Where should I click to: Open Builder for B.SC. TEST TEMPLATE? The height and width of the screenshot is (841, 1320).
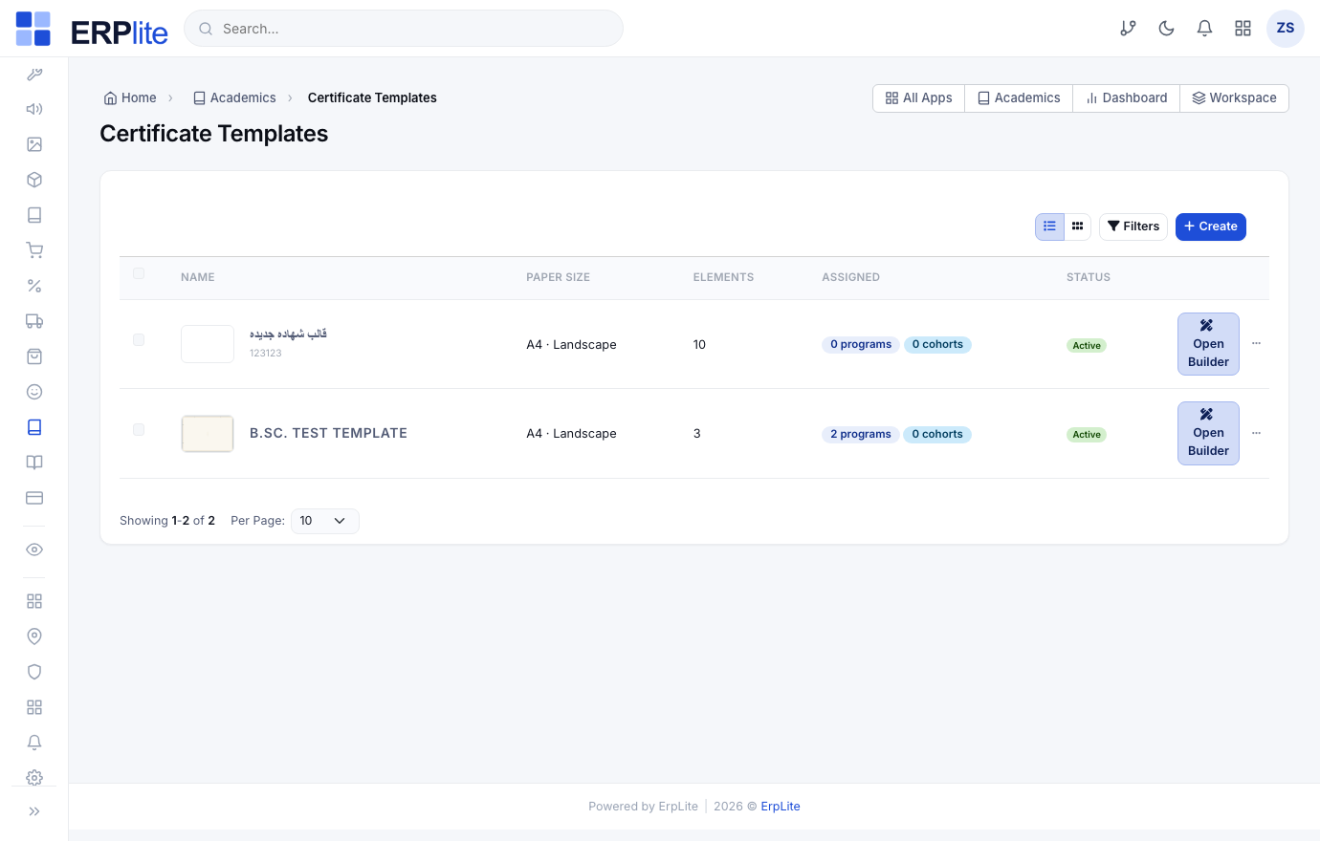(x=1208, y=434)
